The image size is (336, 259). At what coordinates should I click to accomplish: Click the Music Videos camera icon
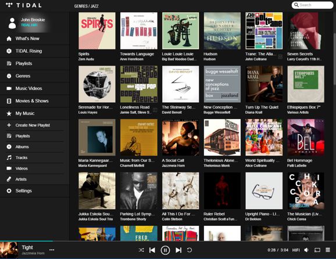[x=9, y=88]
